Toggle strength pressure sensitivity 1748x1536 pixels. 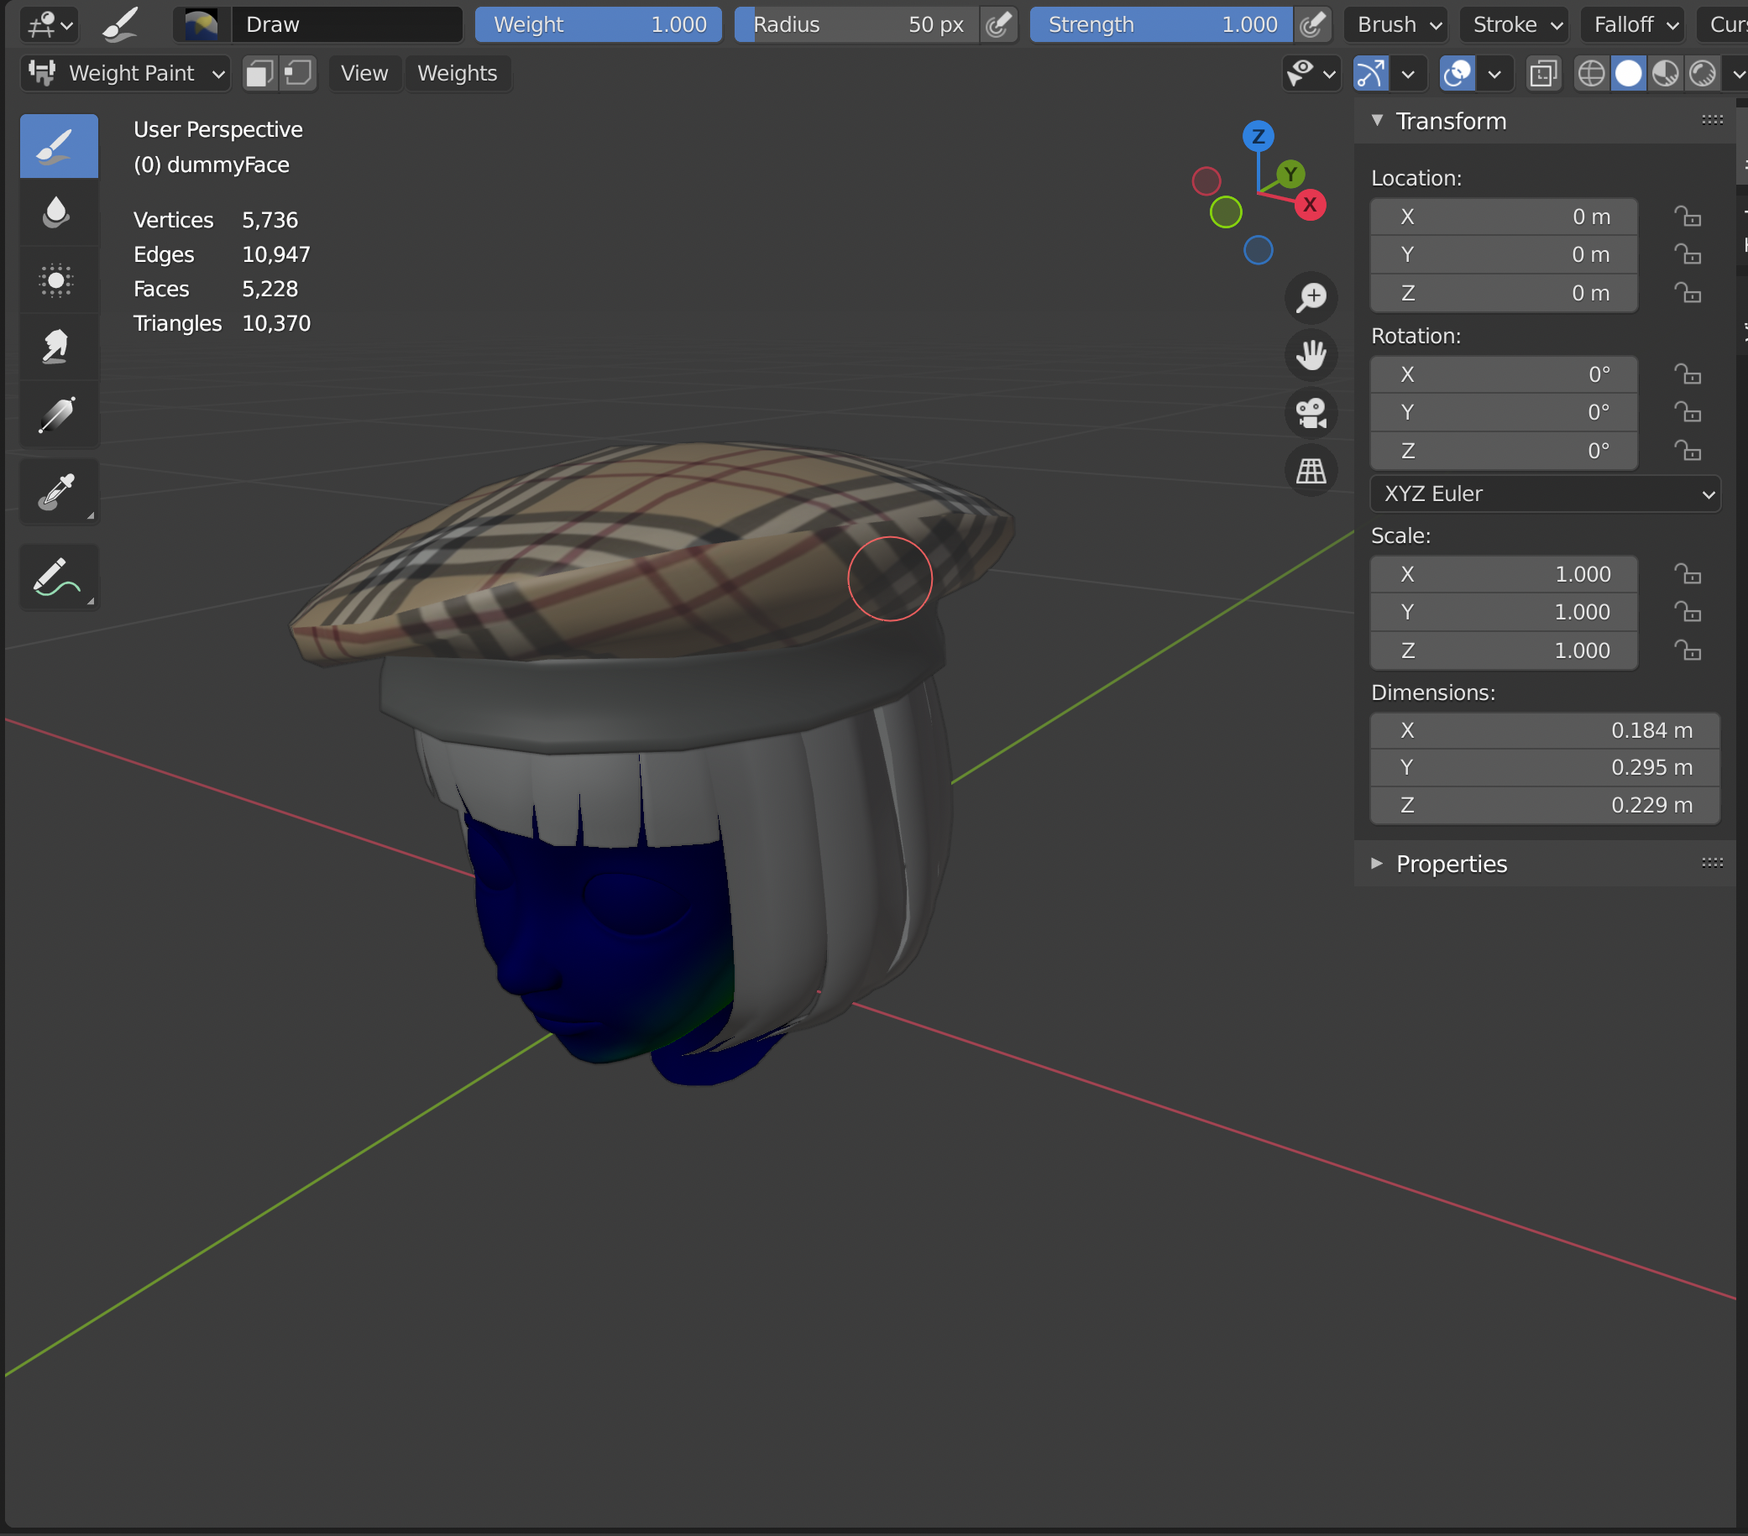pyautogui.click(x=1312, y=25)
